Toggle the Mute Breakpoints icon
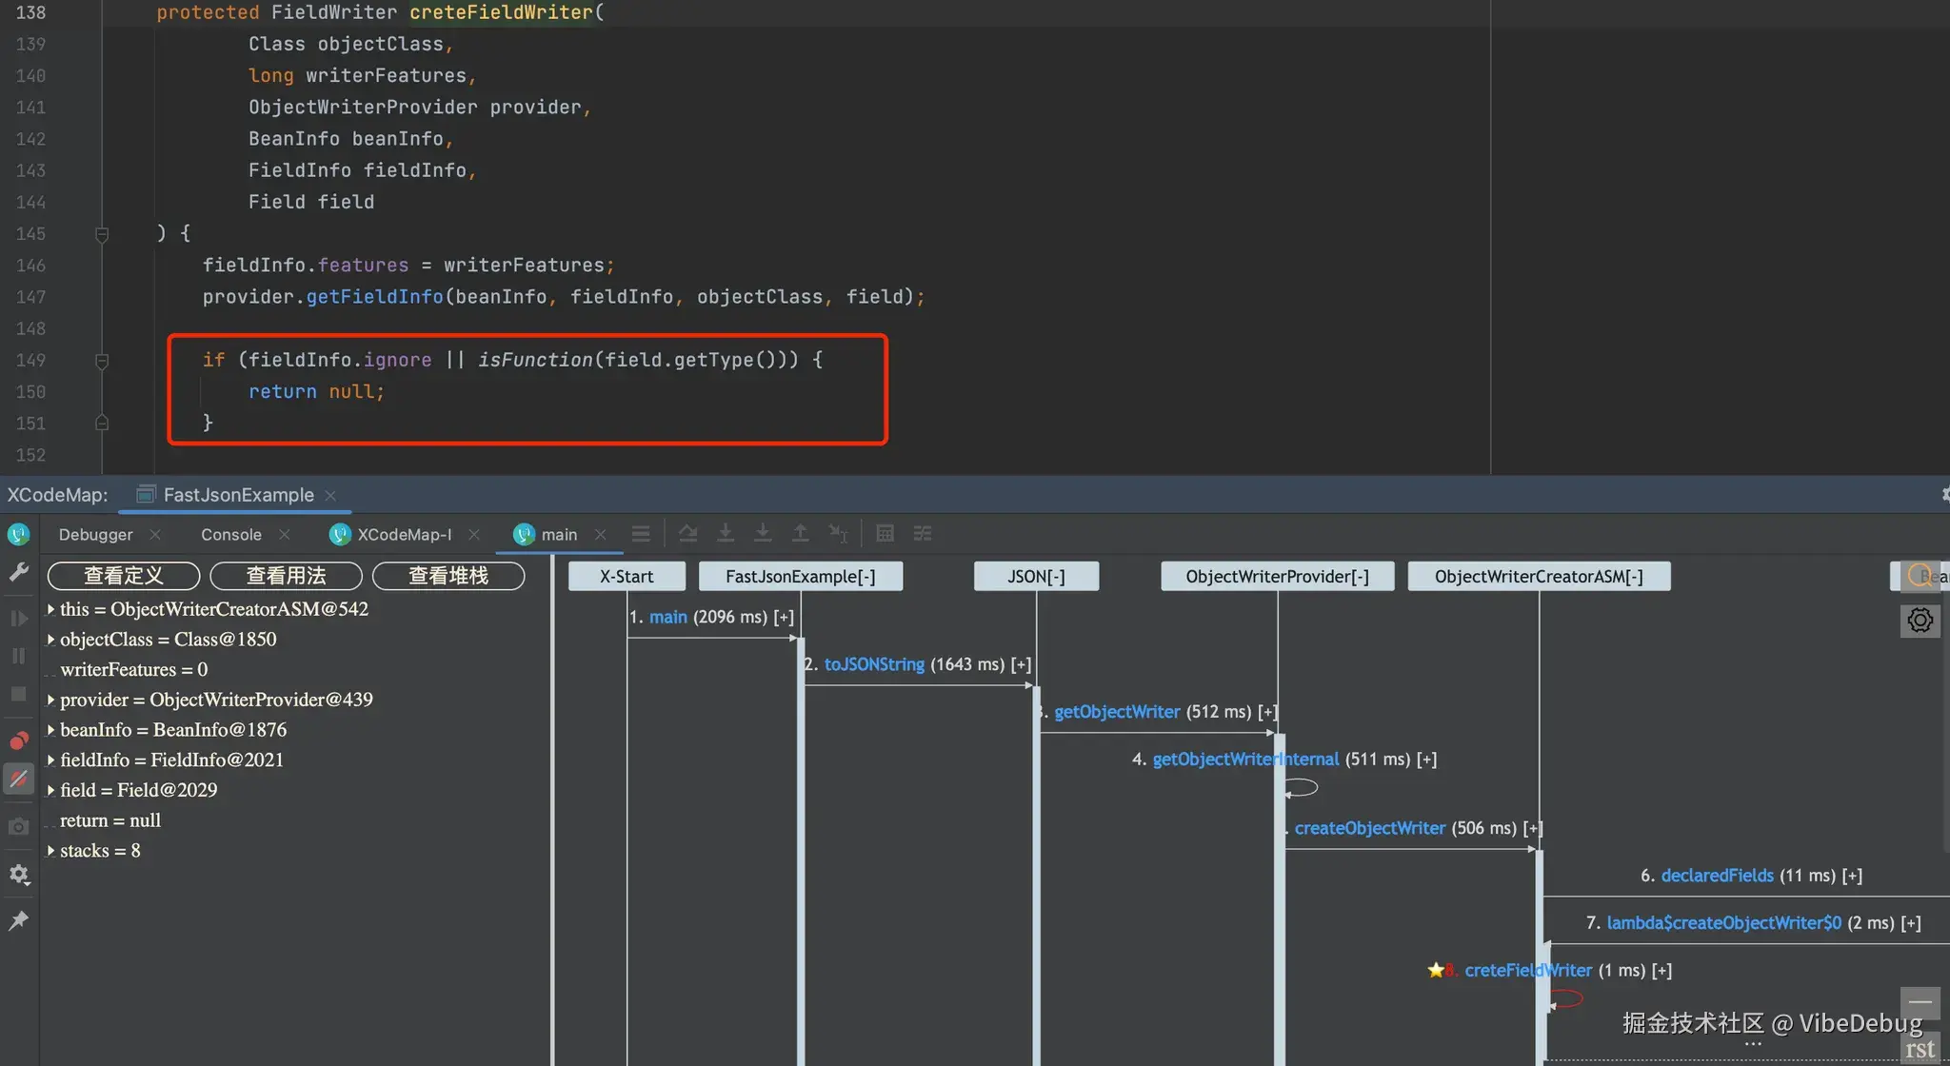1950x1066 pixels. point(18,779)
